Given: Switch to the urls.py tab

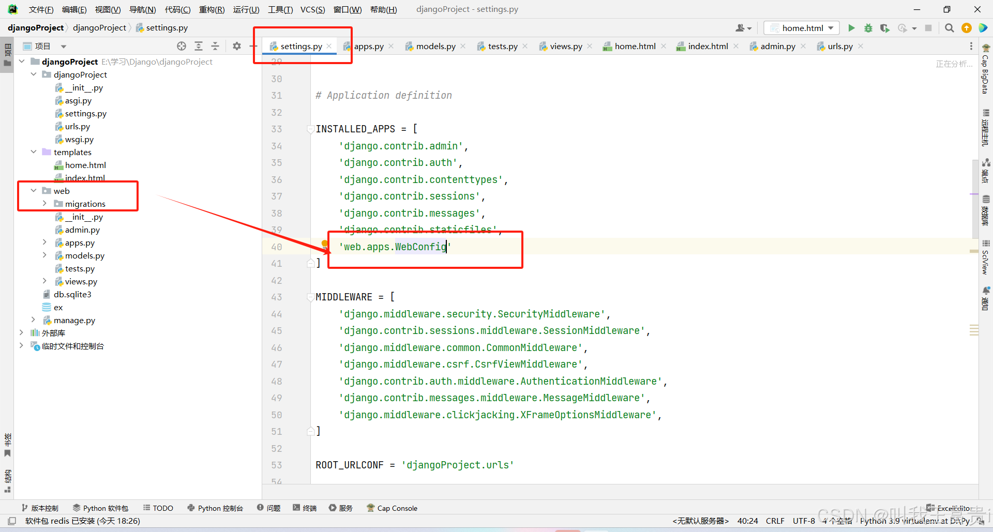Looking at the screenshot, I should [x=840, y=46].
